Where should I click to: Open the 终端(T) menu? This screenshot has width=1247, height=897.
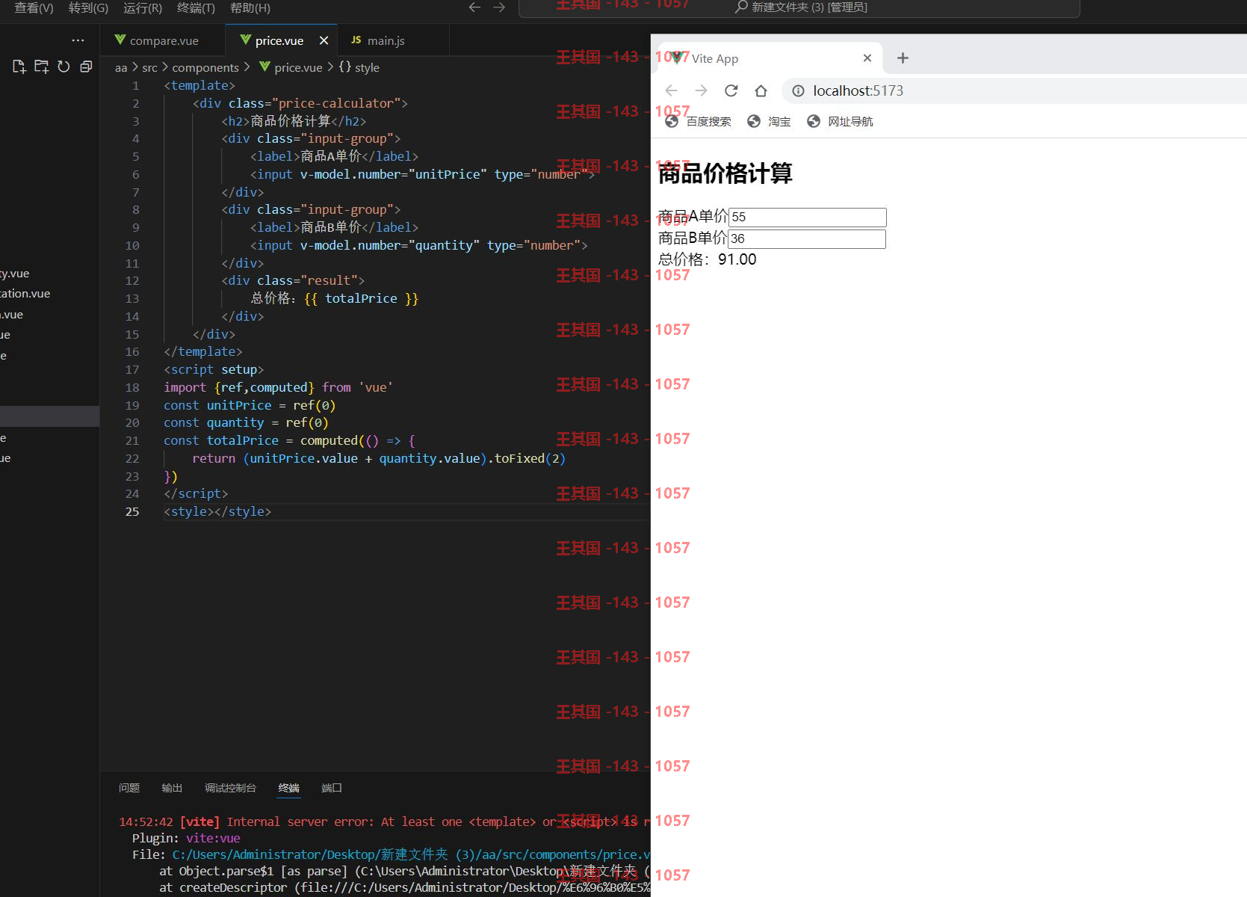[196, 7]
